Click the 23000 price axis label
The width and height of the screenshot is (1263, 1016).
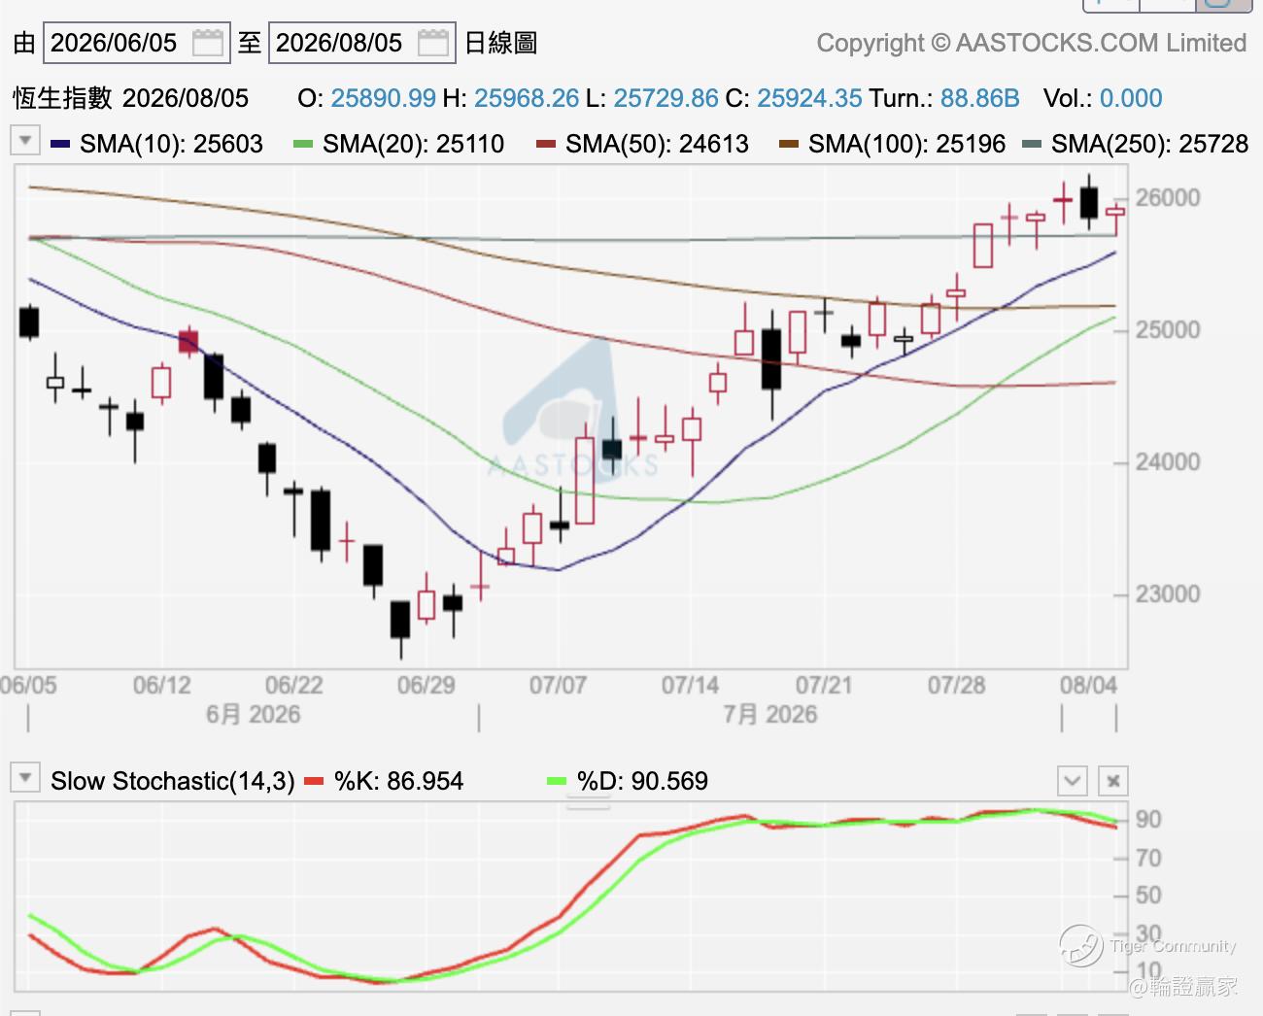click(1168, 594)
